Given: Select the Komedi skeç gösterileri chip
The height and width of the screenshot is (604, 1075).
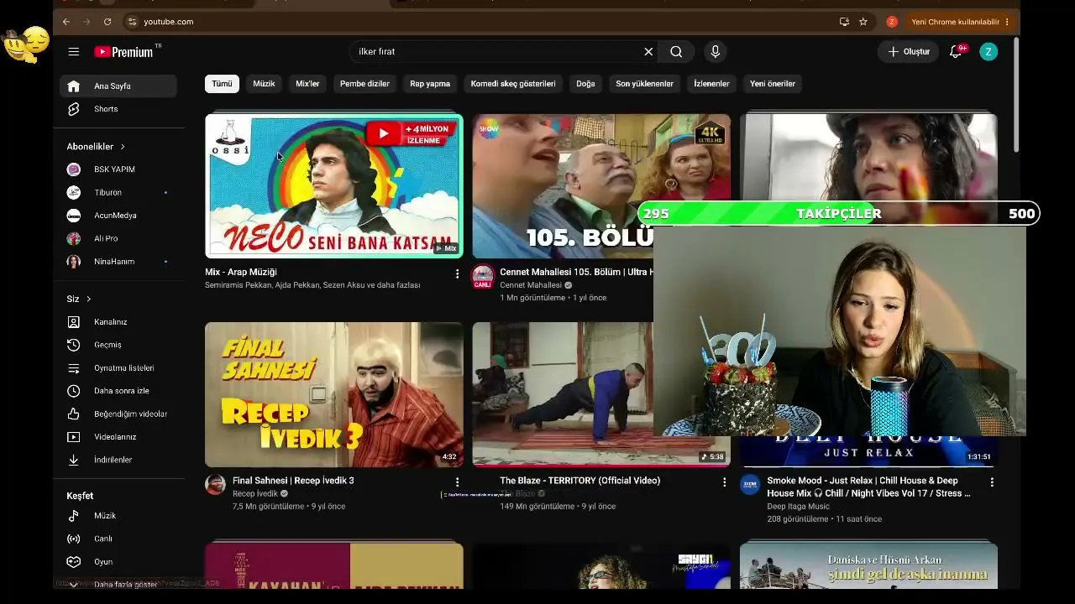Looking at the screenshot, I should [513, 84].
